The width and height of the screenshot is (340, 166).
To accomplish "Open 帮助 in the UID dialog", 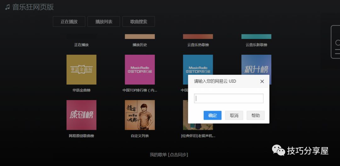I will [x=255, y=115].
